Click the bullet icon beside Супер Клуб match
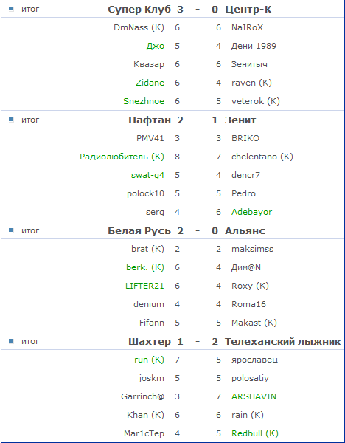Image resolution: width=345 pixels, height=443 pixels. [11, 9]
